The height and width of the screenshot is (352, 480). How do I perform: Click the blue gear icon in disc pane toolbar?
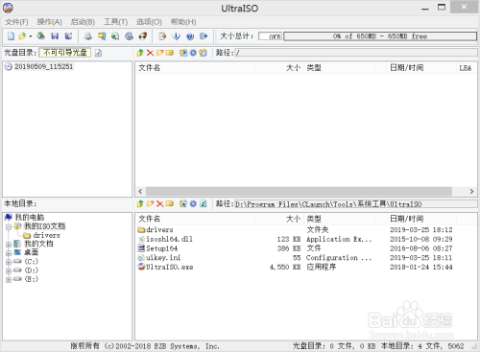pos(193,53)
